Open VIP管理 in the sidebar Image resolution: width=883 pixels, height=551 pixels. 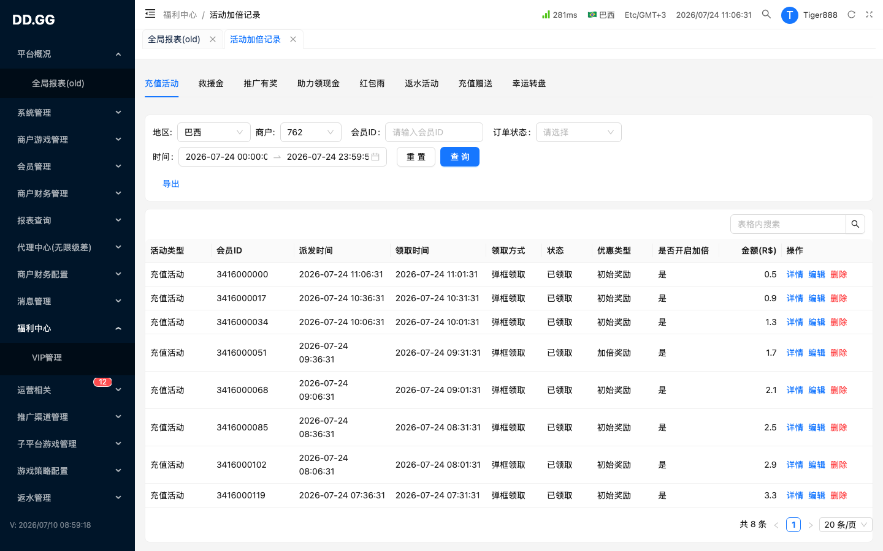(67, 358)
